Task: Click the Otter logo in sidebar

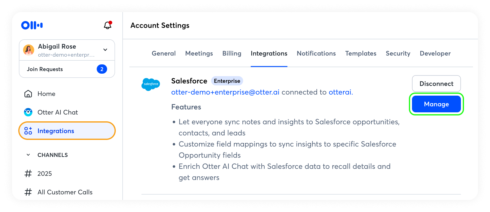Action: (x=32, y=25)
